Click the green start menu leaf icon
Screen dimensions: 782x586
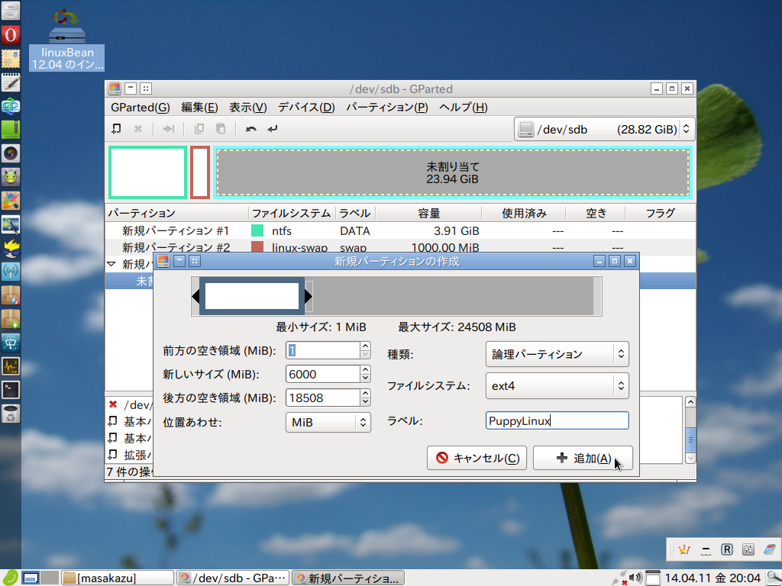point(10,578)
